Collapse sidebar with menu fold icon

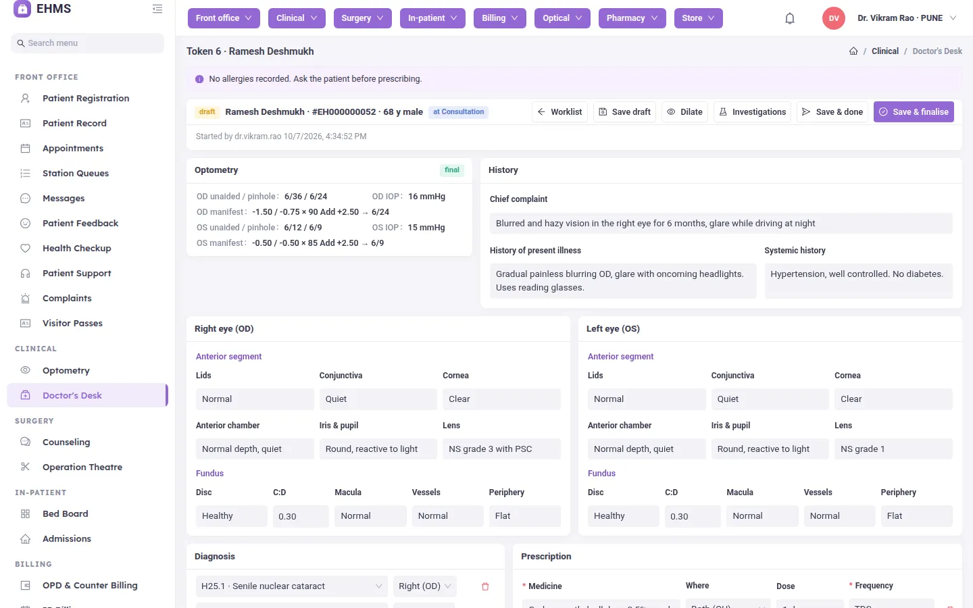[x=157, y=9]
